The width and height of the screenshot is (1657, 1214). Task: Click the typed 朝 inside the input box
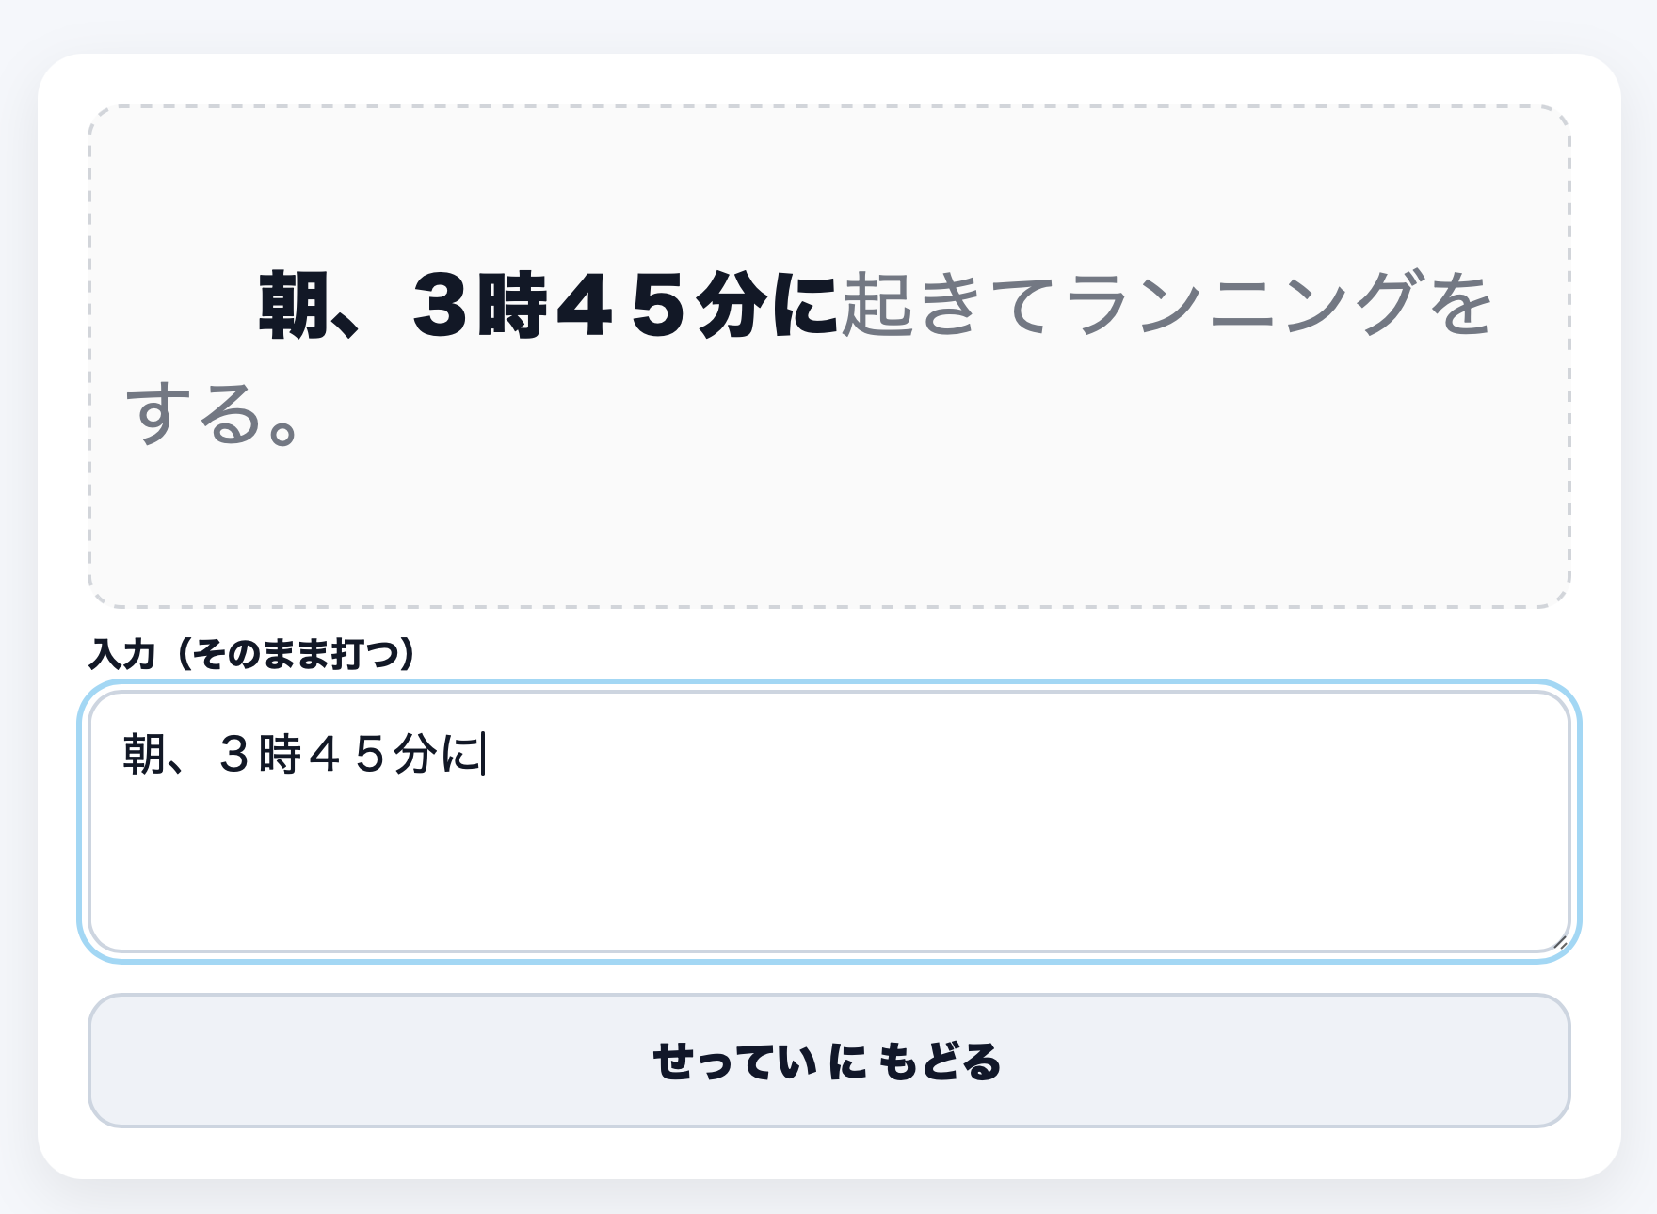[x=143, y=755]
